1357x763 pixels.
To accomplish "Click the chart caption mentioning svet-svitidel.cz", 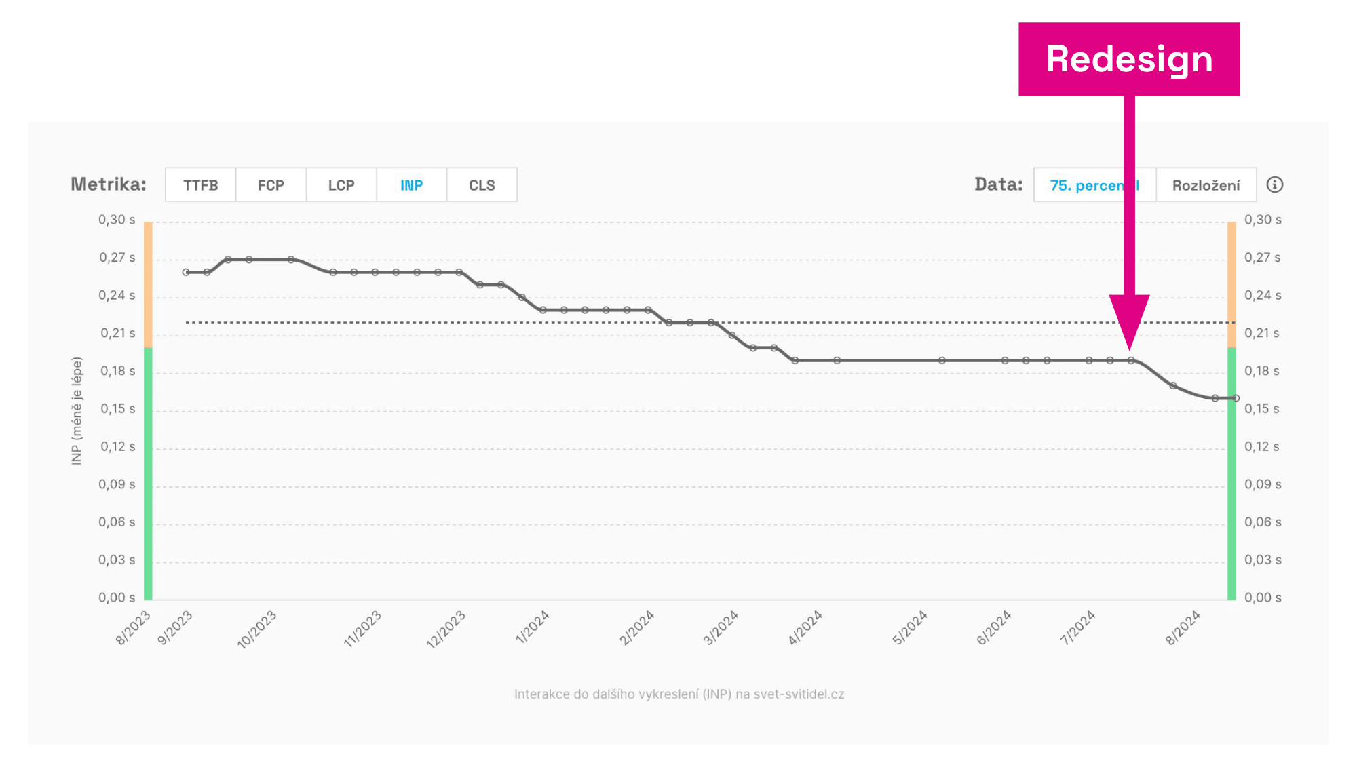I will point(678,694).
